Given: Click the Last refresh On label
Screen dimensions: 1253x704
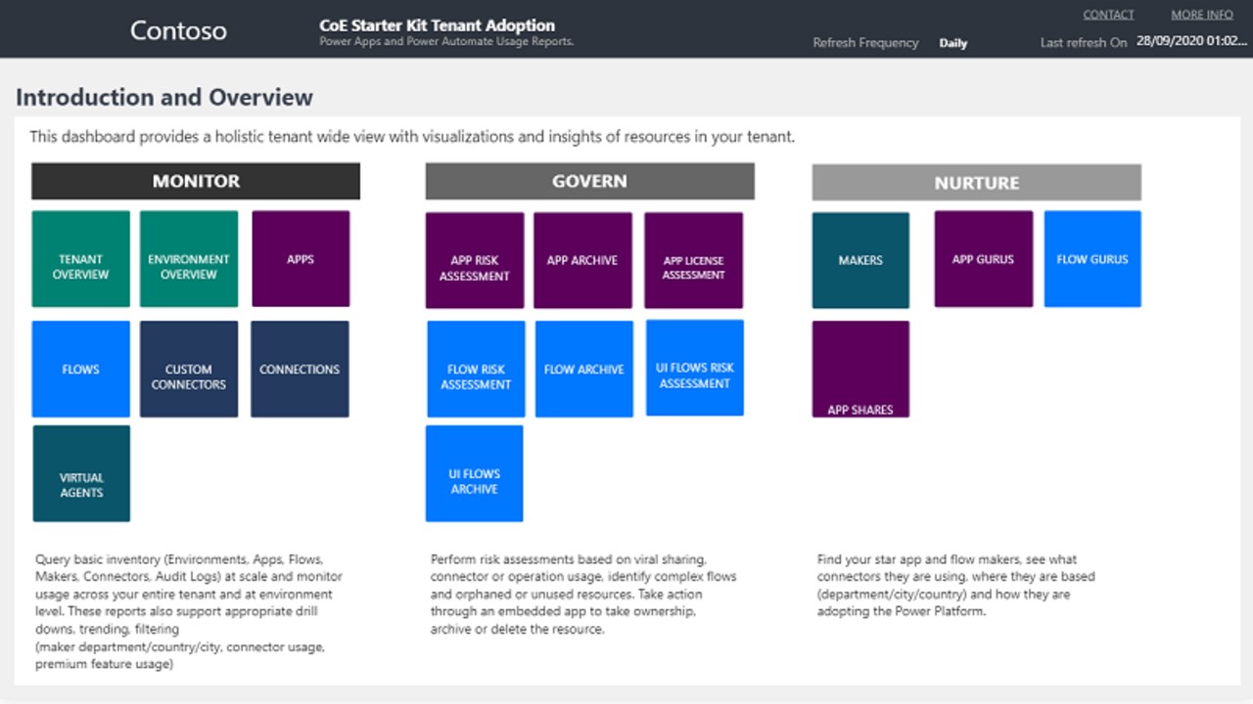Looking at the screenshot, I should pos(1084,43).
